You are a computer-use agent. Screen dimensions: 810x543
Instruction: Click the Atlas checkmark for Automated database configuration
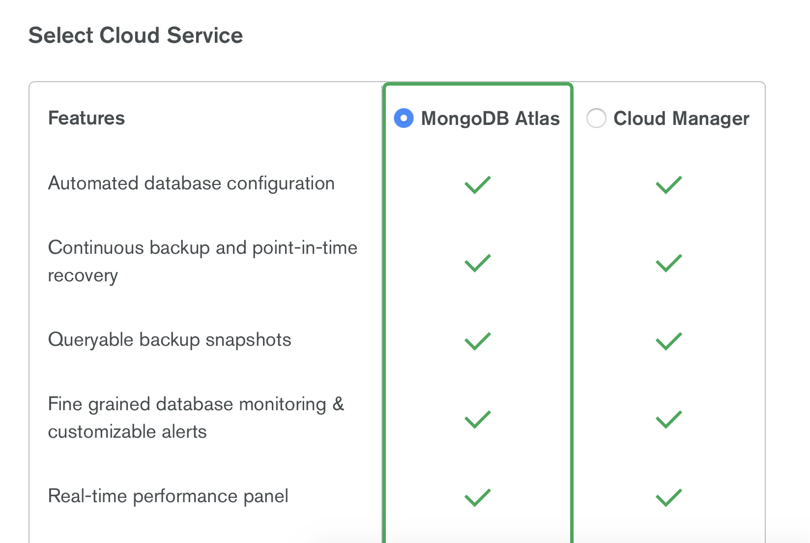point(476,184)
